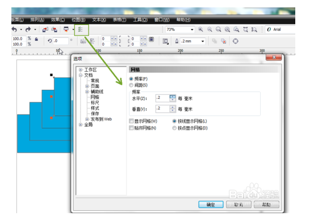314x220 pixels.
Task: Click the Undo arrow icon
Action: click(x=14, y=30)
